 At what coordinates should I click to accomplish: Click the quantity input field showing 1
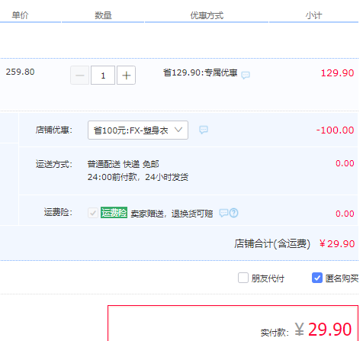[x=103, y=76]
